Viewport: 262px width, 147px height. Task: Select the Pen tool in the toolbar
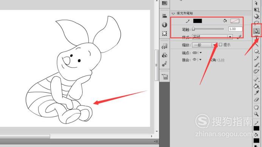(256, 31)
